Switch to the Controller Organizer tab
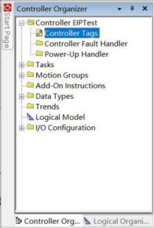This screenshot has height=228, width=154. 48,221
